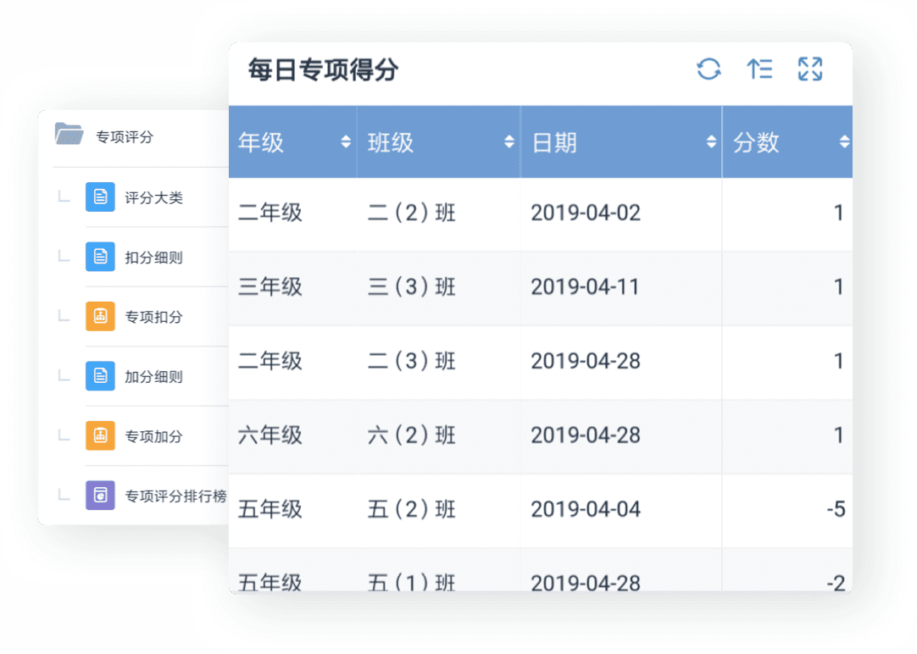Screen dimensions: 917x654
Task: Open 专项扣分 menu item
Action: 153,318
